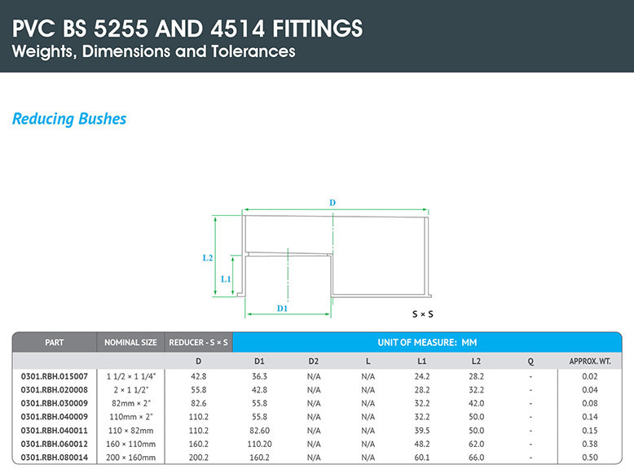This screenshot has width=634, height=469.
Task: Select part number 0301.RBH.030009
Action: point(54,403)
